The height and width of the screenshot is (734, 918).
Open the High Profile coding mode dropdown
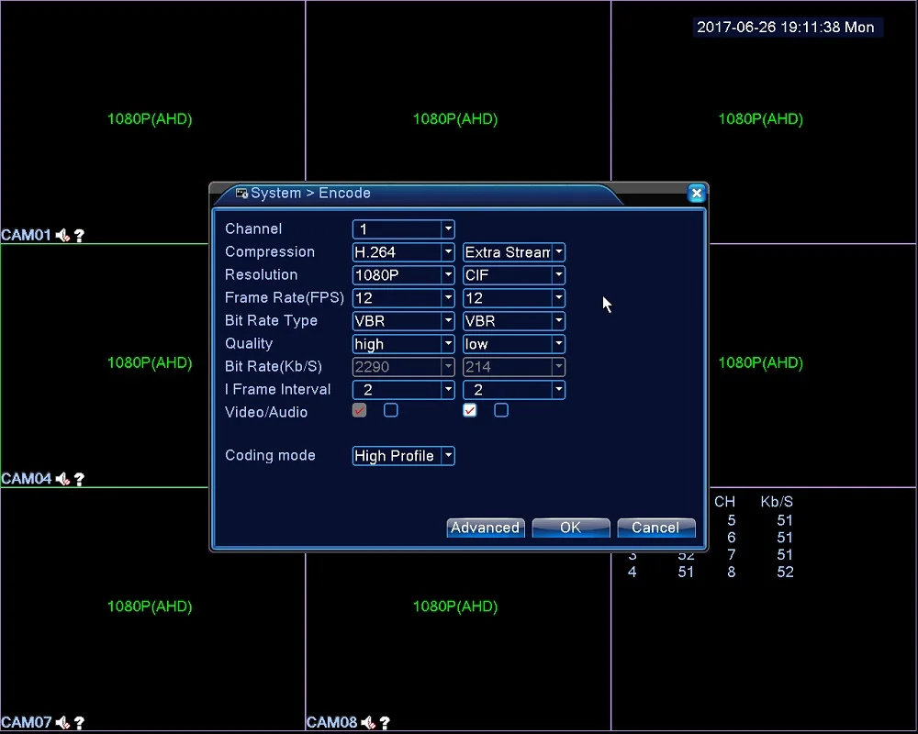[x=403, y=456]
